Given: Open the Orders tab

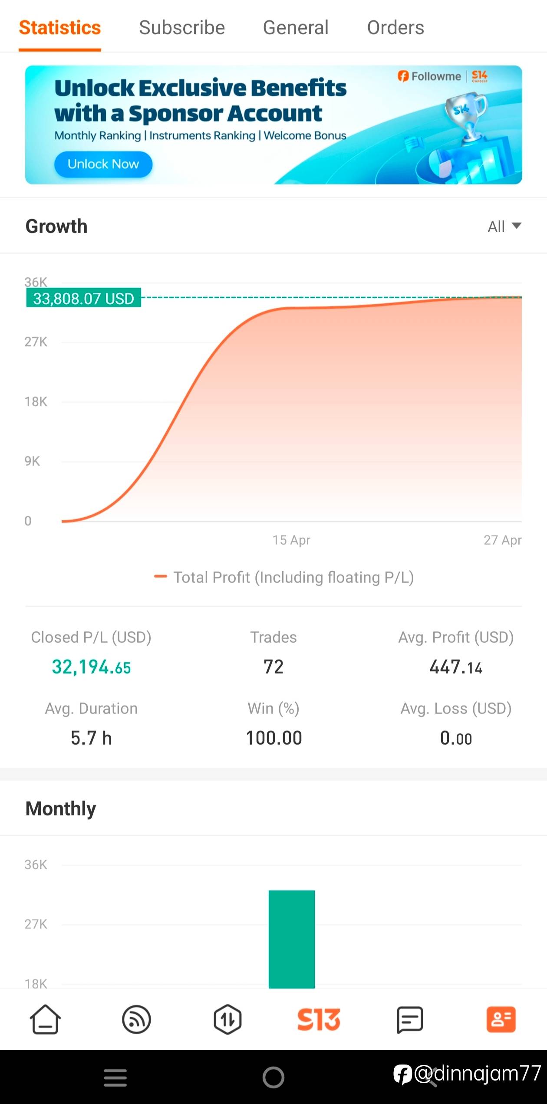Looking at the screenshot, I should (395, 28).
